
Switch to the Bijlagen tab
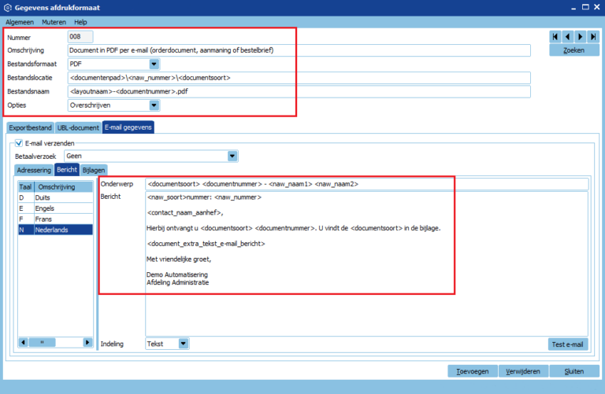click(x=94, y=169)
